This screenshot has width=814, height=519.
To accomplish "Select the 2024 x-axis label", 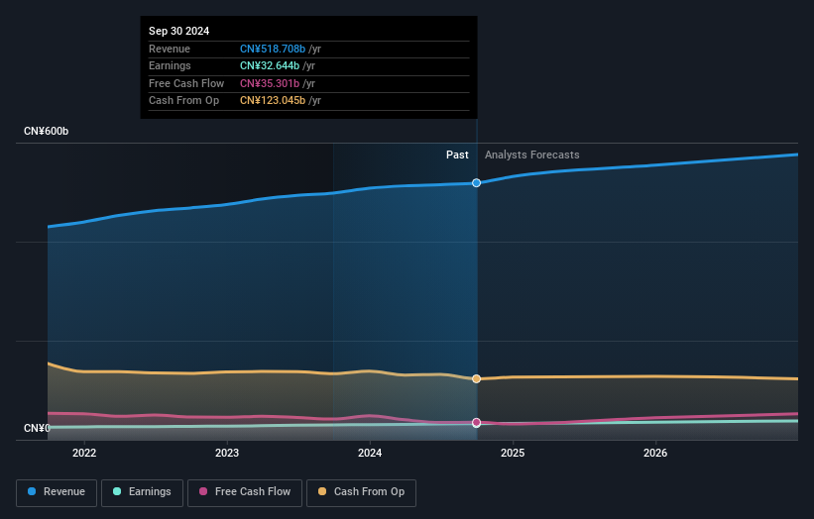I will click(x=370, y=453).
